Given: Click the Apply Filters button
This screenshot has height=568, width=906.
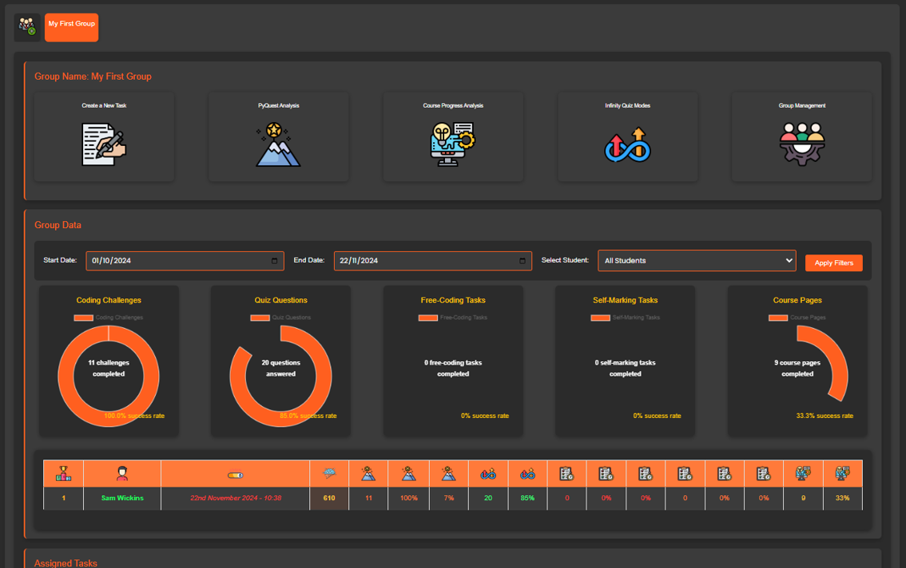Looking at the screenshot, I should coord(833,262).
